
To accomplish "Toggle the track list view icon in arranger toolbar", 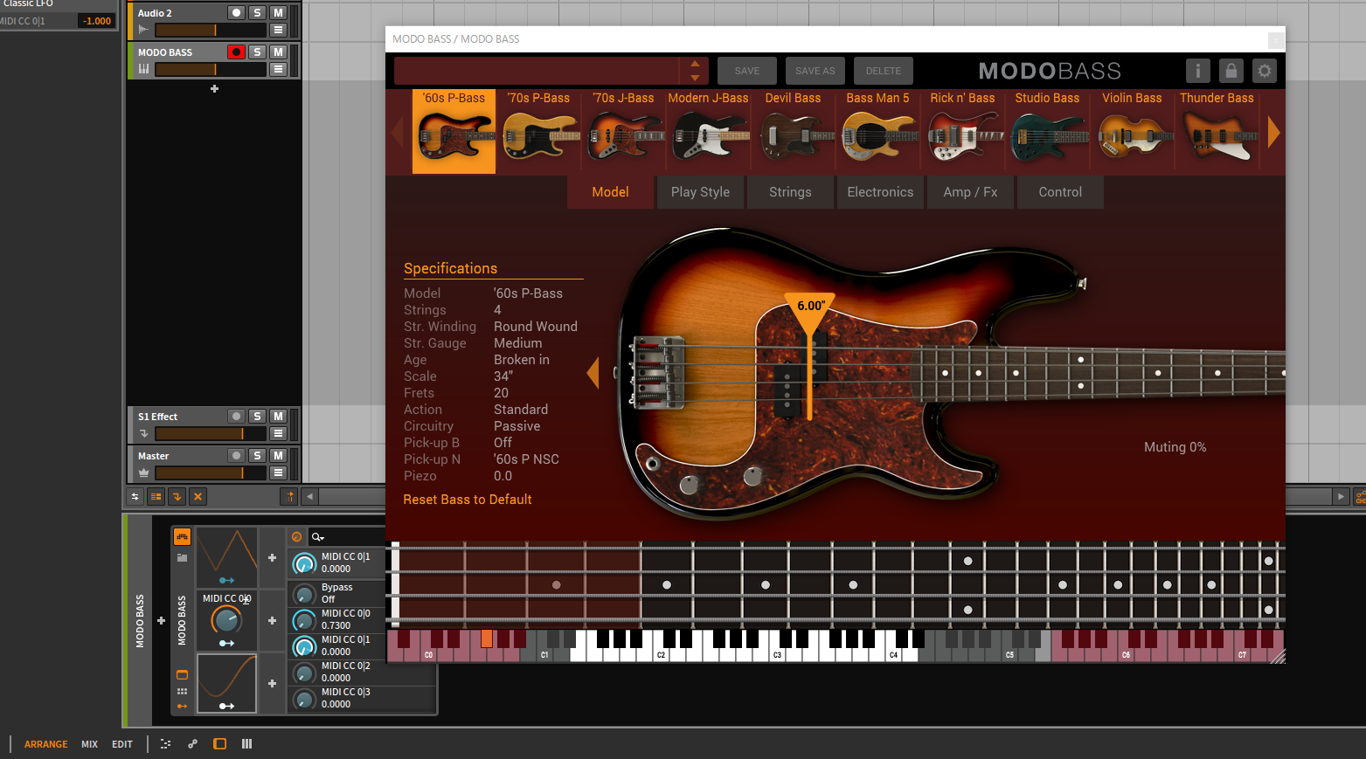I will tap(156, 496).
